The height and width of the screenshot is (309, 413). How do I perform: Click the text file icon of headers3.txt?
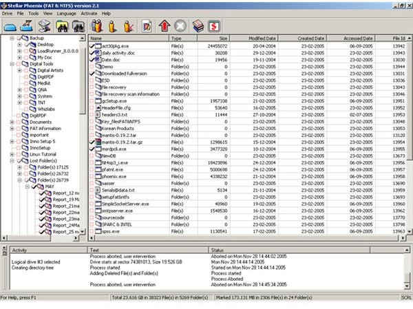98,115
